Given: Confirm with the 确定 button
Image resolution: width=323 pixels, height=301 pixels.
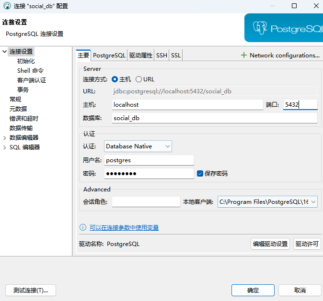Looking at the screenshot, I should pos(253,290).
